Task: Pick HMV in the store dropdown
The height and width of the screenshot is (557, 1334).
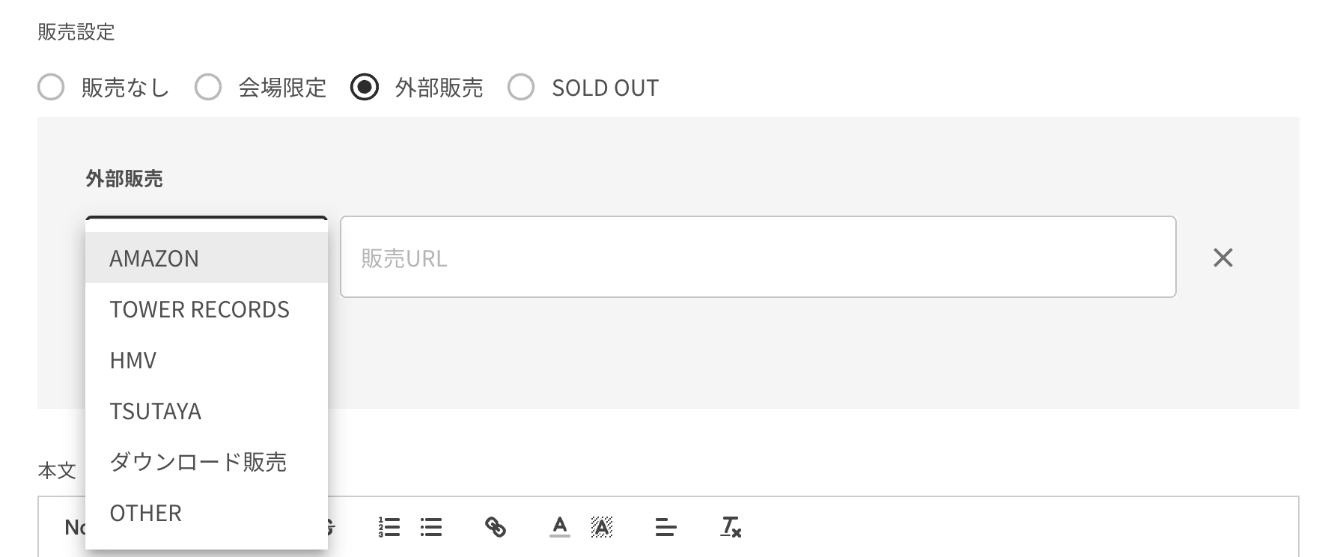Action: (207, 359)
